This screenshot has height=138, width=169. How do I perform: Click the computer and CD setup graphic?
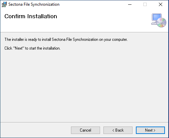159,20
